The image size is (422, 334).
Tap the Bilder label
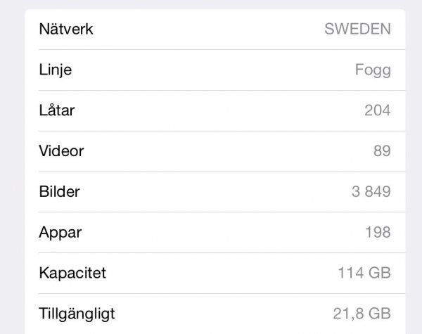click(59, 191)
